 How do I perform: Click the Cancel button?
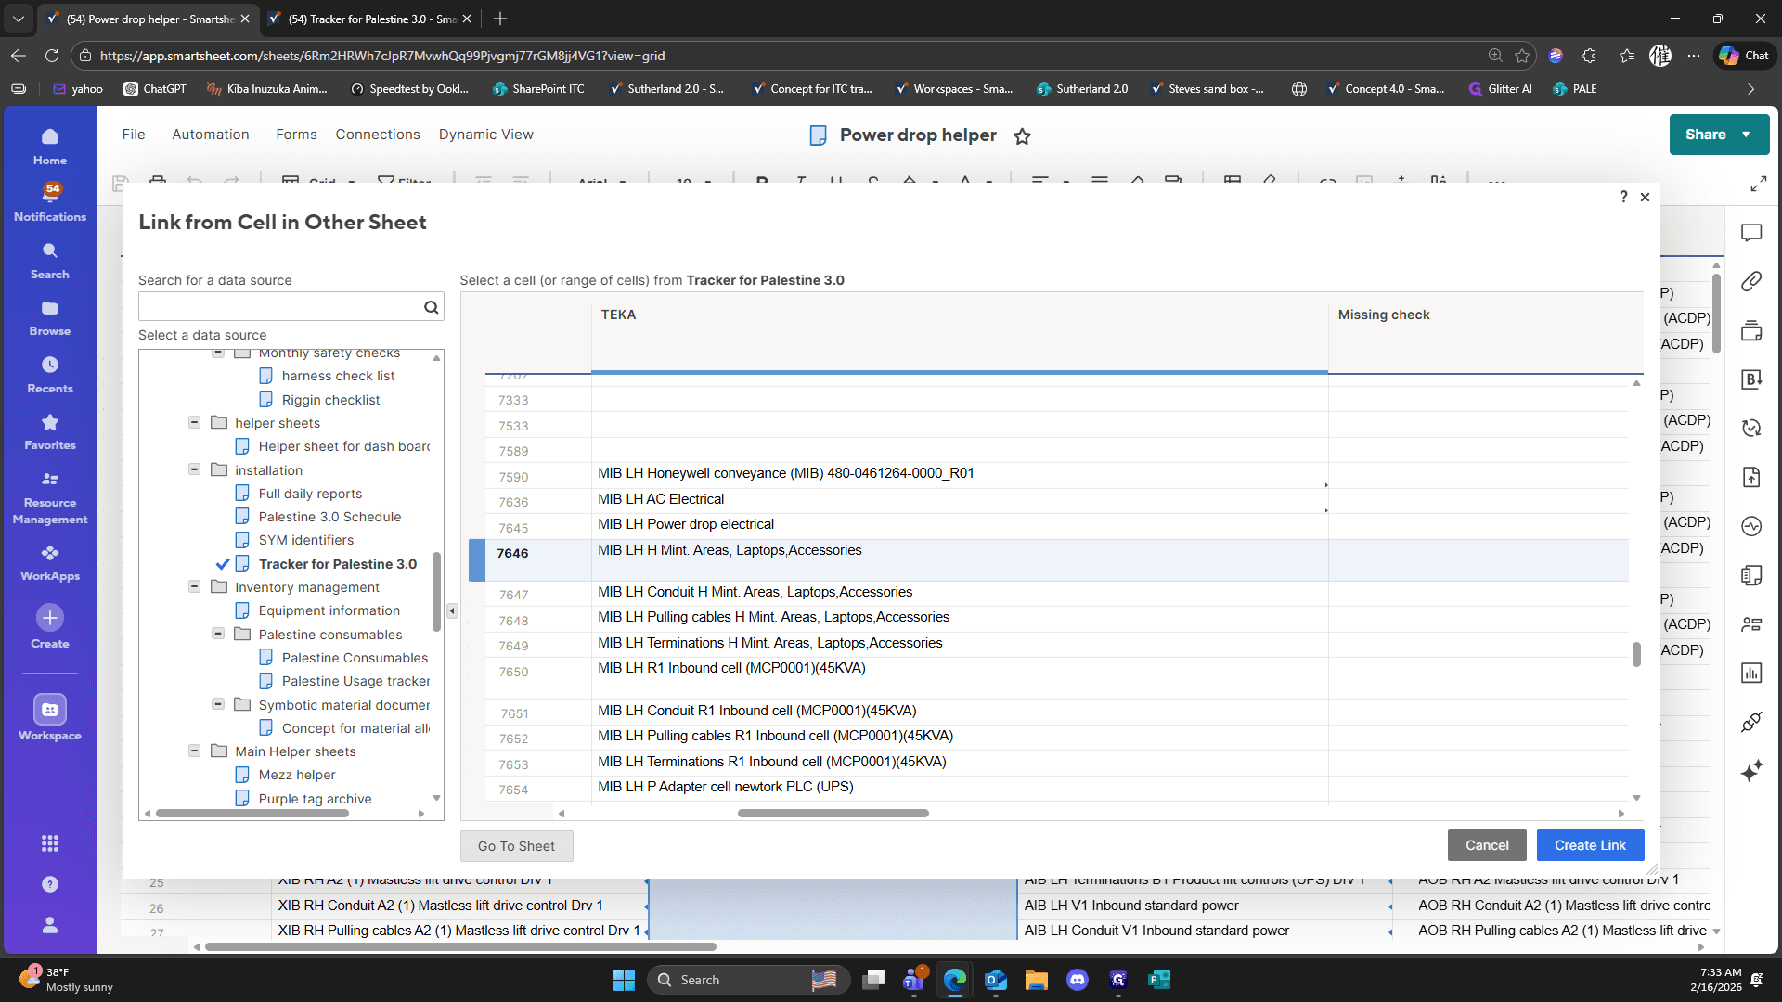click(1487, 845)
